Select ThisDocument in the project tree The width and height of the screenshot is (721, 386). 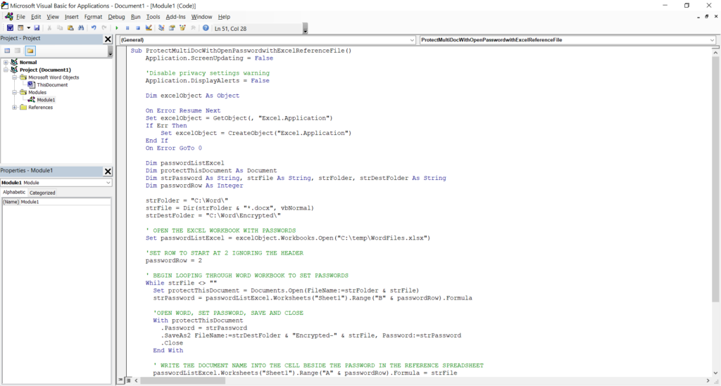52,85
